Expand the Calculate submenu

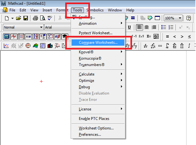pyautogui.click(x=98, y=74)
